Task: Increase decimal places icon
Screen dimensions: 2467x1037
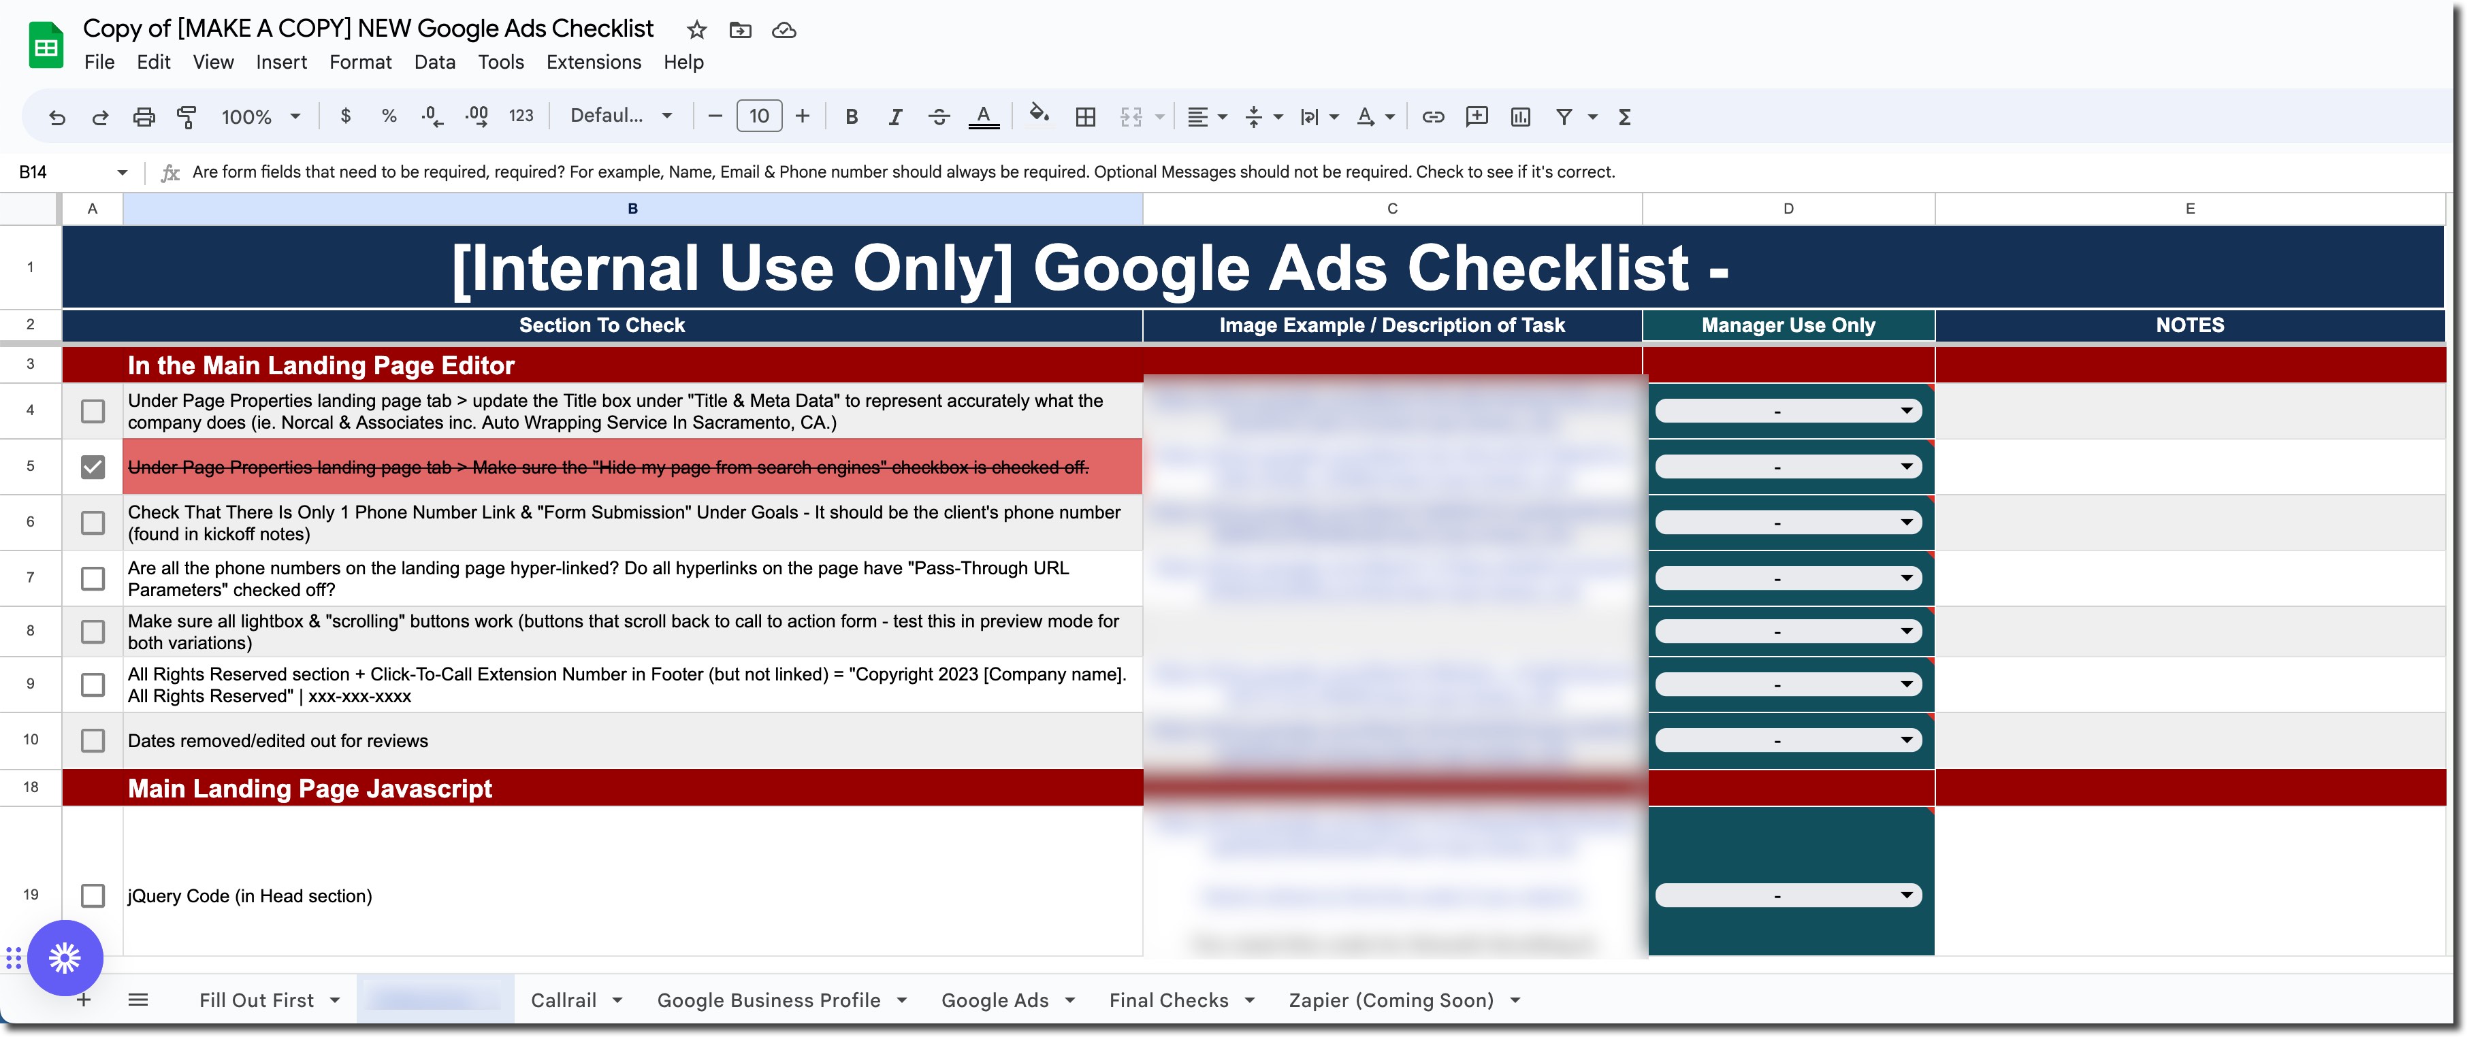Action: [476, 117]
